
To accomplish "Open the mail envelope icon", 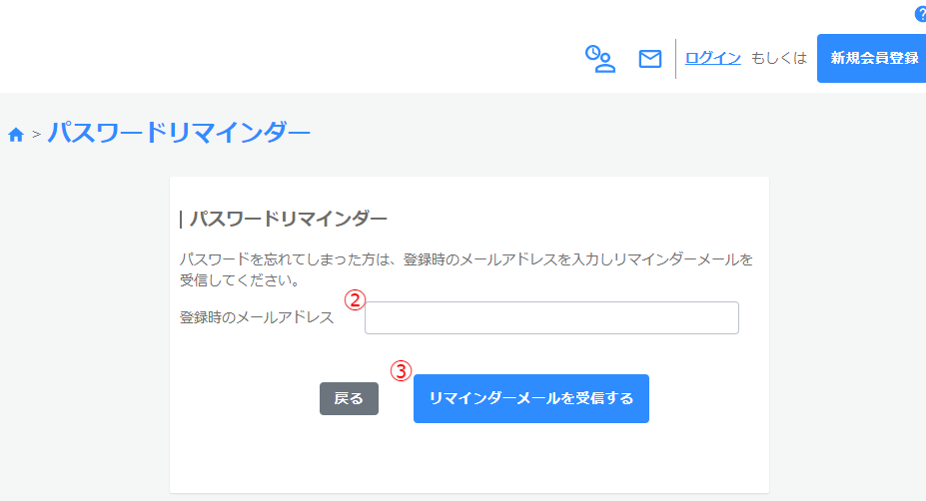I will coord(650,59).
